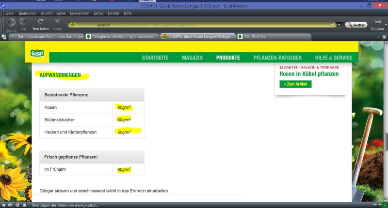
Task: Click the im Frühjahr 60g/m² value
Action: pos(124,169)
